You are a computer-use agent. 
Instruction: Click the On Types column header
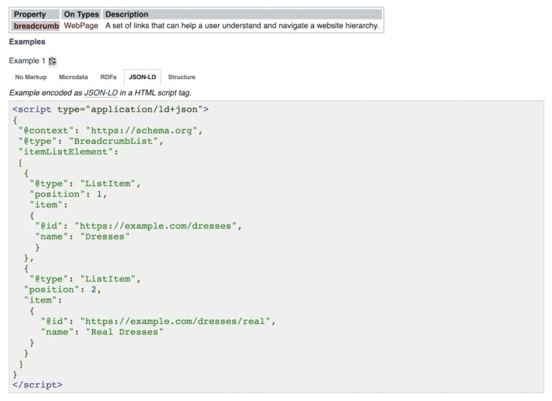81,14
